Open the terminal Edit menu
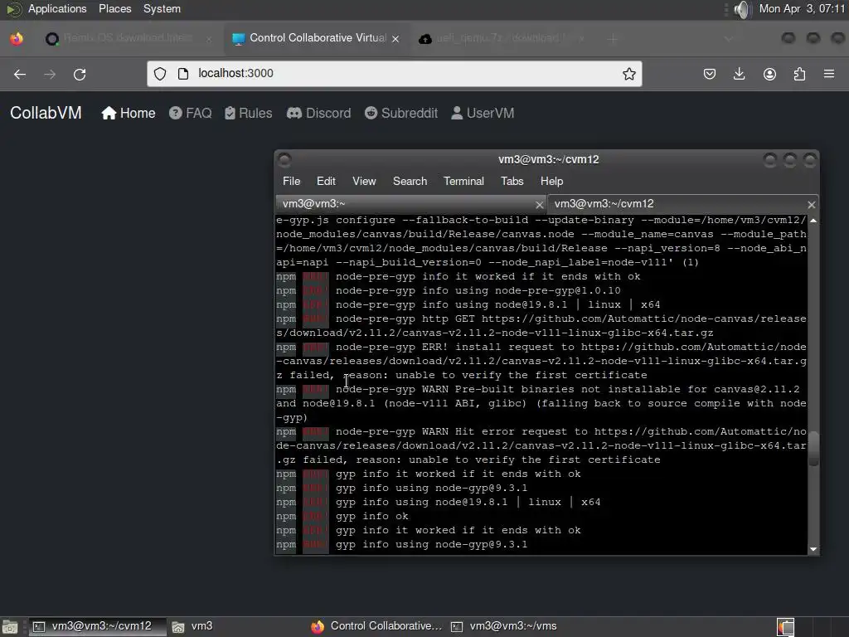 coord(326,182)
